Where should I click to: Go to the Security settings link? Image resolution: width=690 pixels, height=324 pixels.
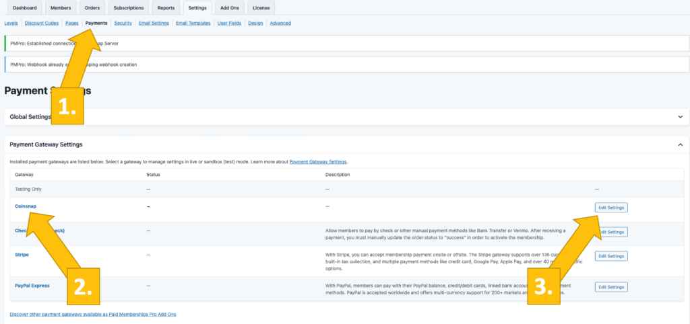click(123, 23)
